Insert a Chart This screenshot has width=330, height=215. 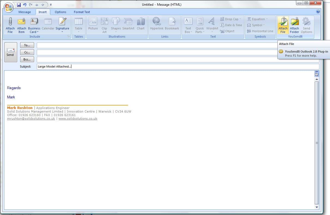click(x=141, y=25)
